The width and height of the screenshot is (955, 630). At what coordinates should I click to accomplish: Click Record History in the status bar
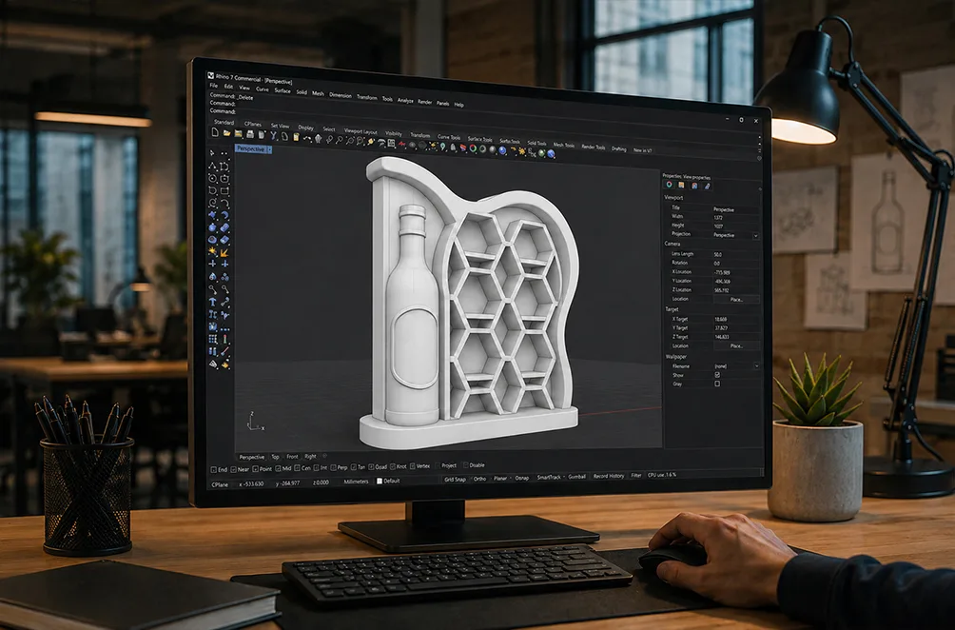coord(609,476)
